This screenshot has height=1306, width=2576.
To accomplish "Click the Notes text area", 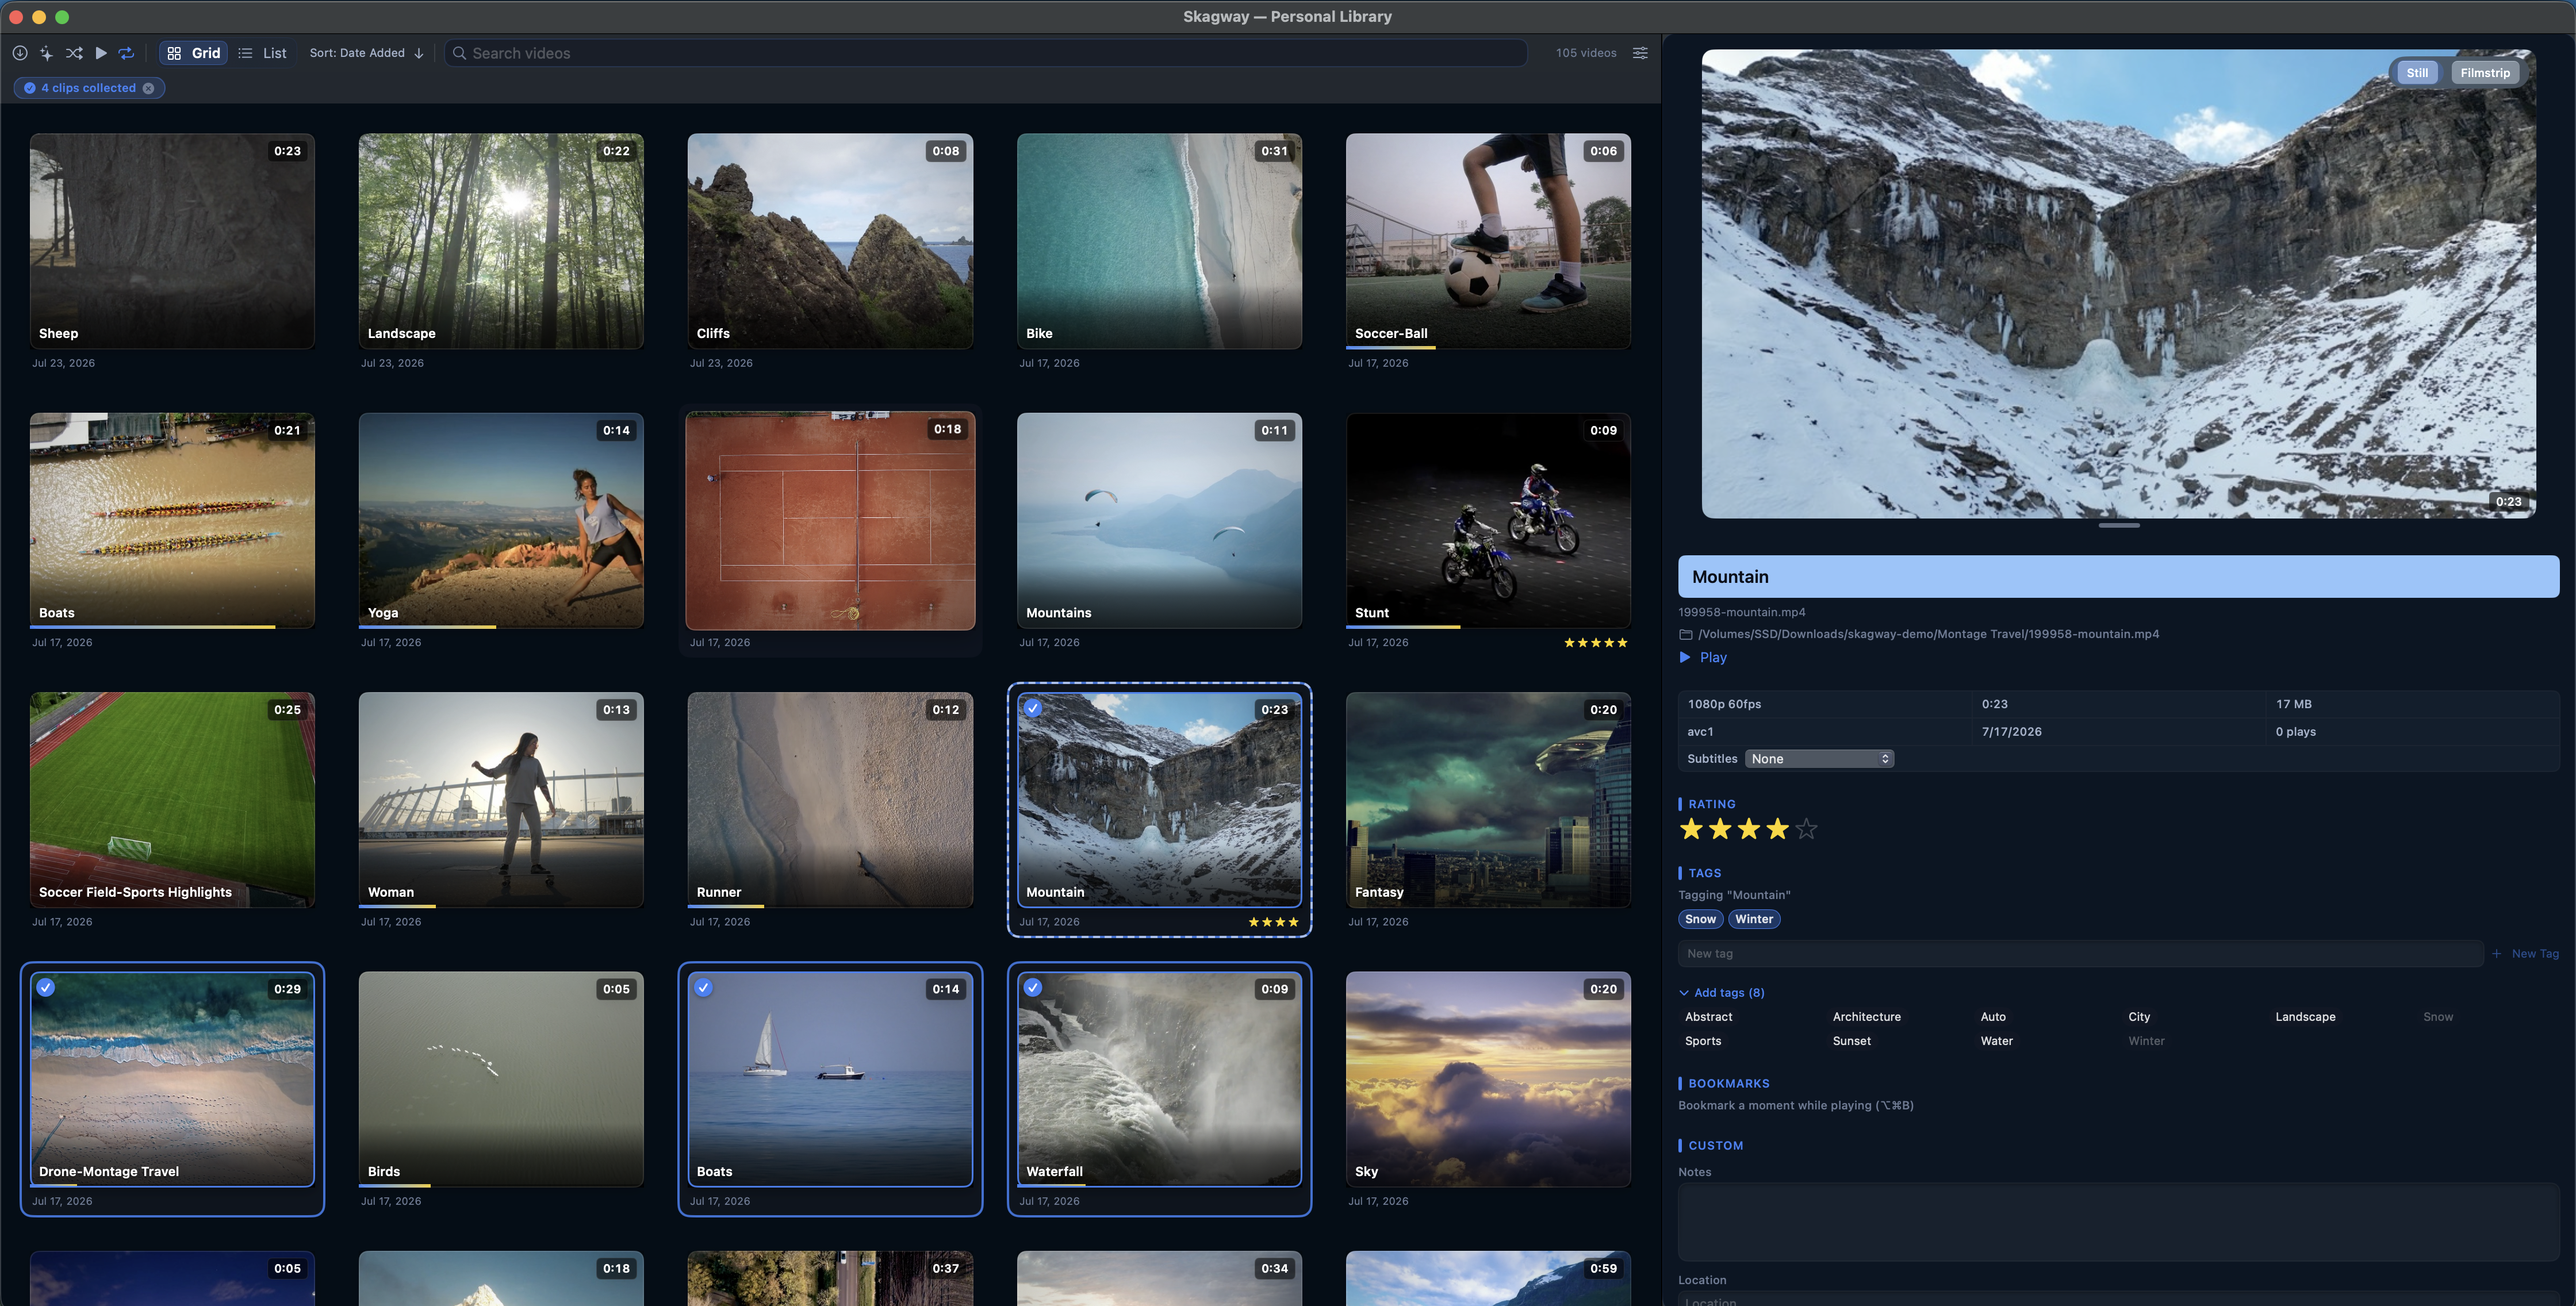I will (2118, 1222).
